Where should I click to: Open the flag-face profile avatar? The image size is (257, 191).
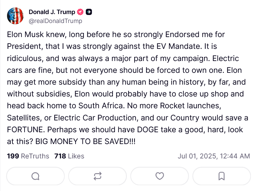15,16
